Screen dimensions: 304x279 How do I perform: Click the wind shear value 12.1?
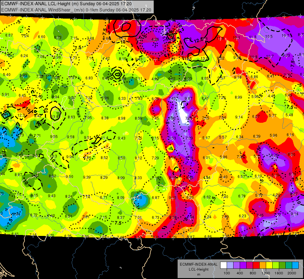click(x=236, y=38)
